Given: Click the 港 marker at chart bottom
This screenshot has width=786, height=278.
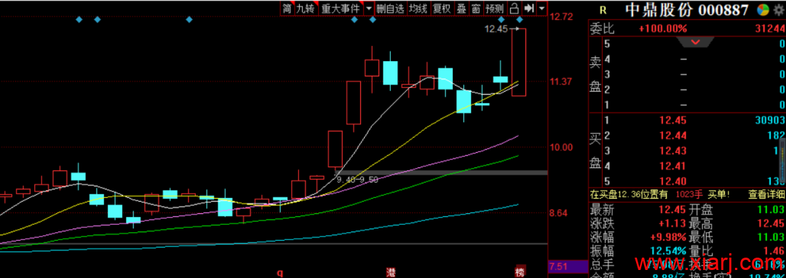Looking at the screenshot, I should click(391, 272).
